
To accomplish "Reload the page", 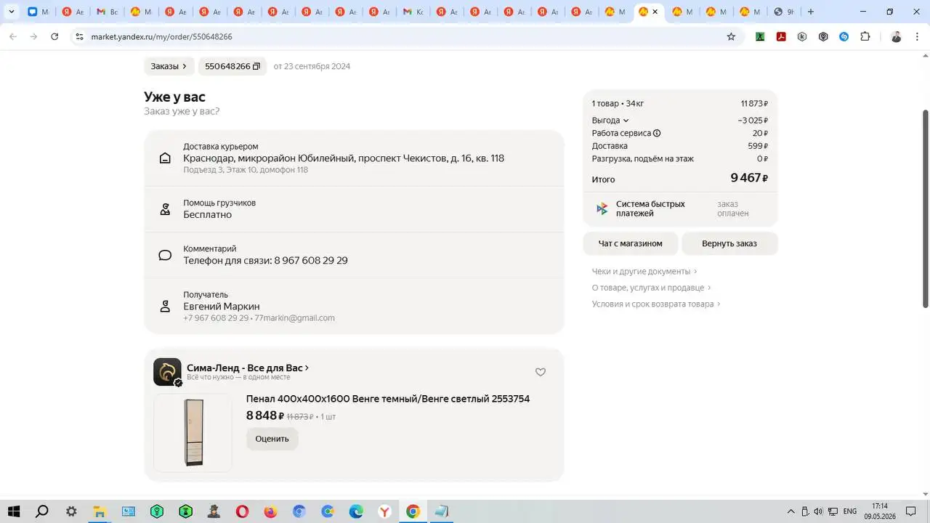I will coord(54,36).
